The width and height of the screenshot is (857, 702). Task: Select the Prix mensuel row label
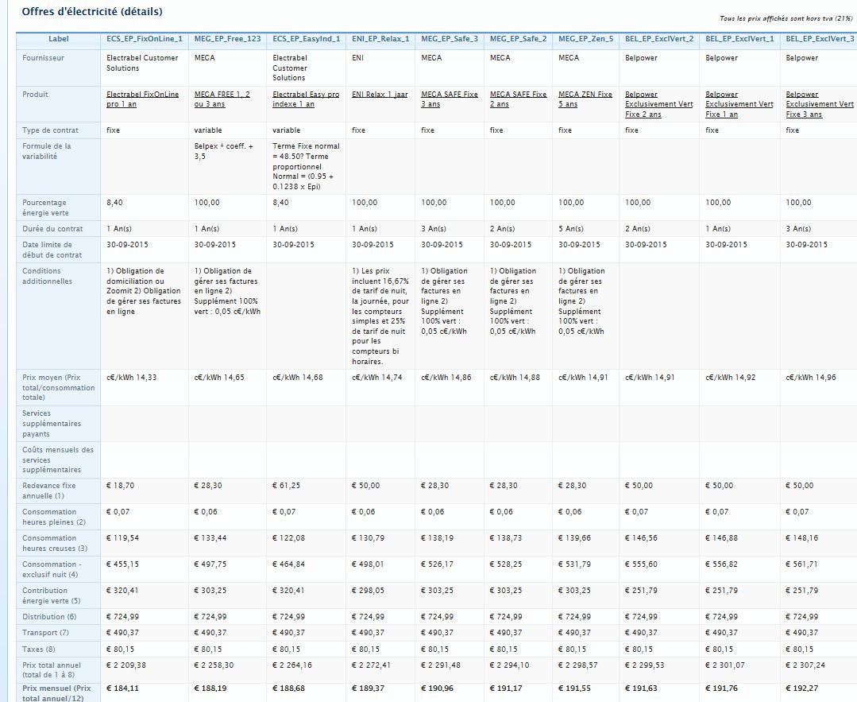[x=56, y=692]
